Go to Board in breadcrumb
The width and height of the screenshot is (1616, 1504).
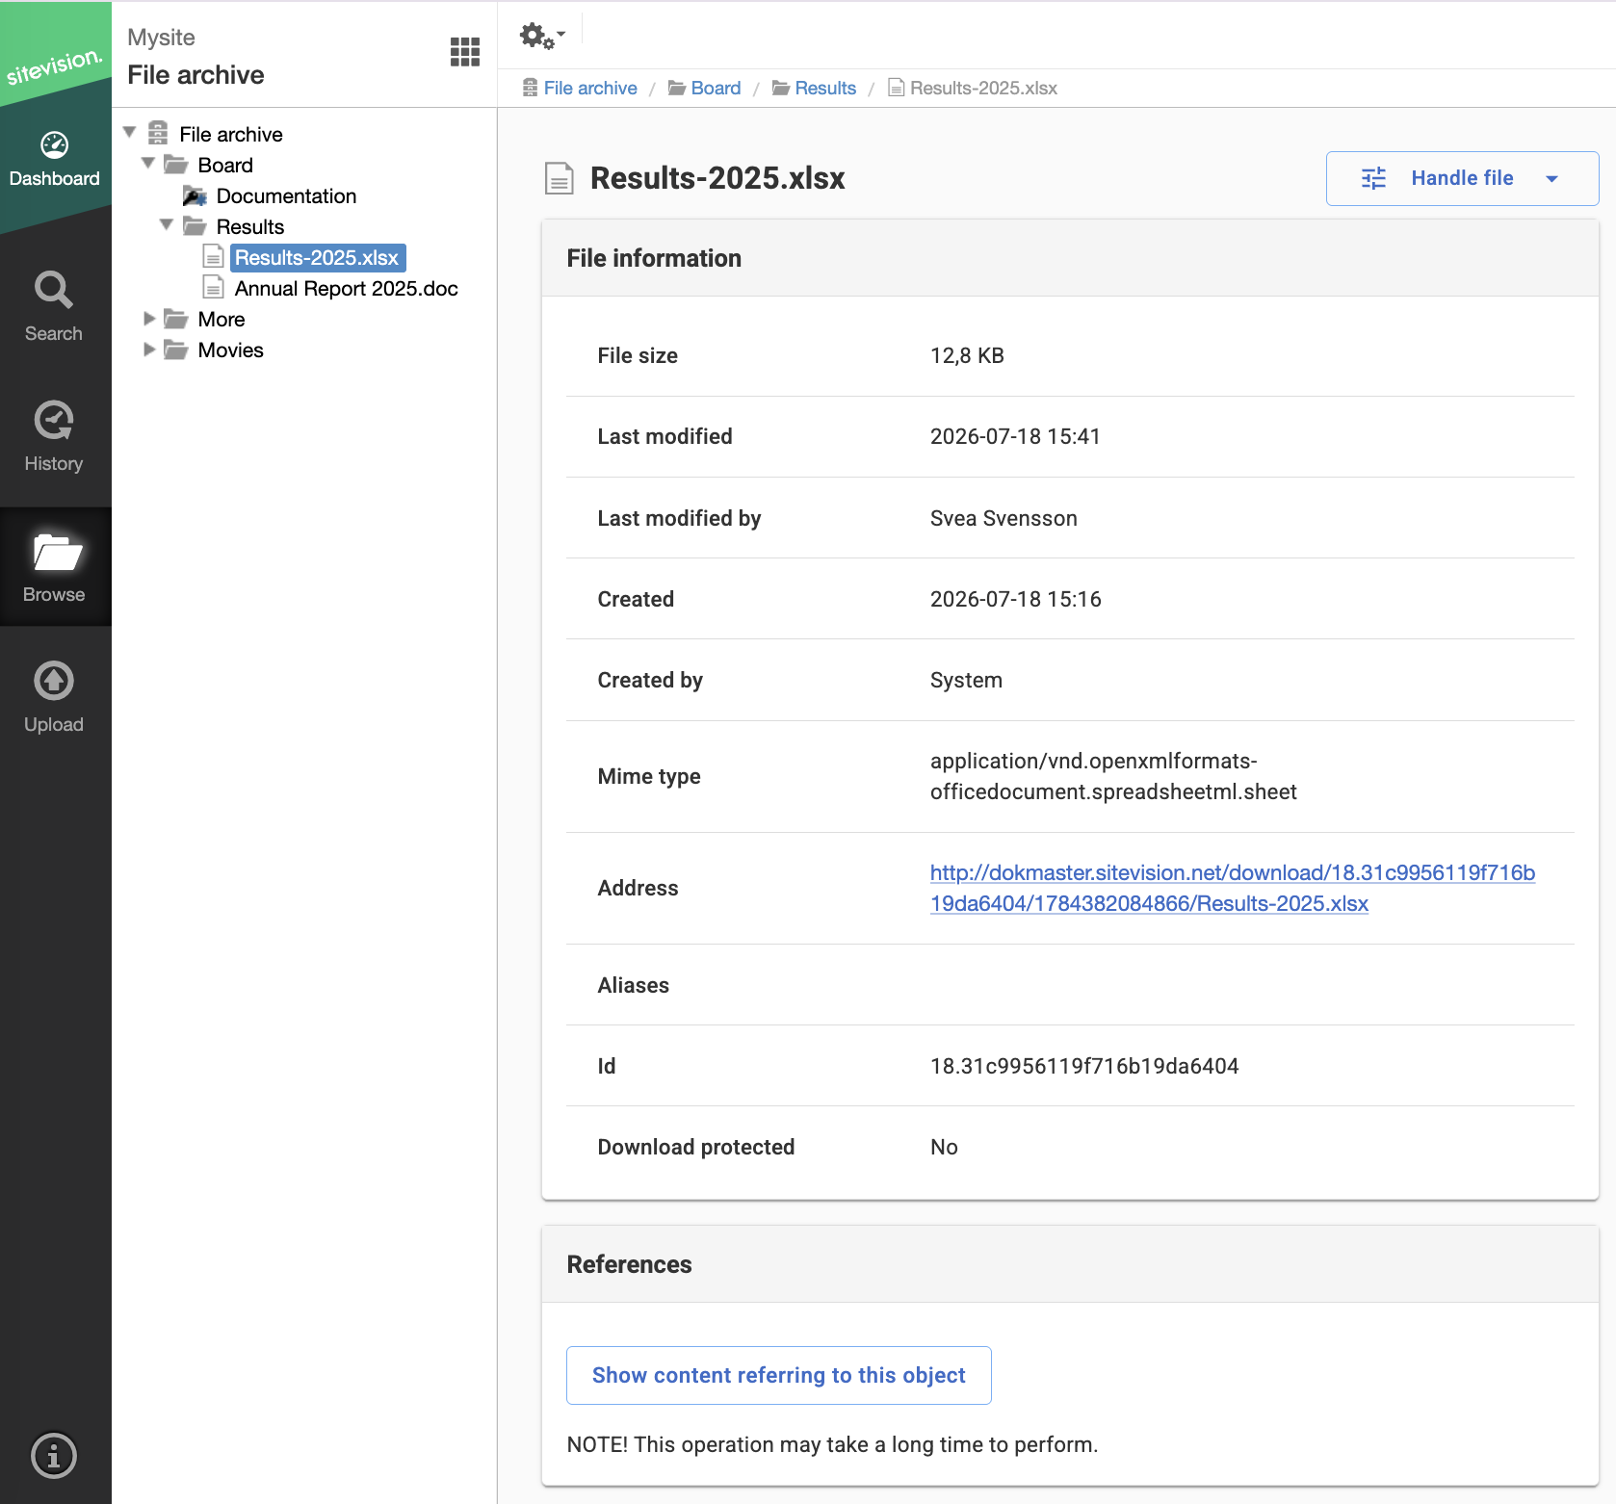[x=716, y=88]
